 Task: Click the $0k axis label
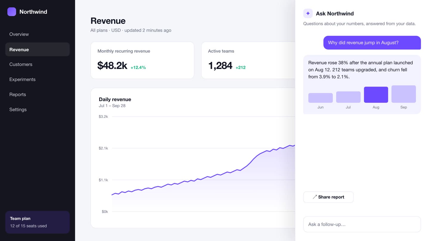click(x=105, y=212)
